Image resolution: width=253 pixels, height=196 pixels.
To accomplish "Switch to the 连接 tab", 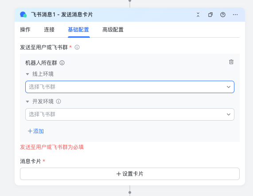I will tap(49, 30).
